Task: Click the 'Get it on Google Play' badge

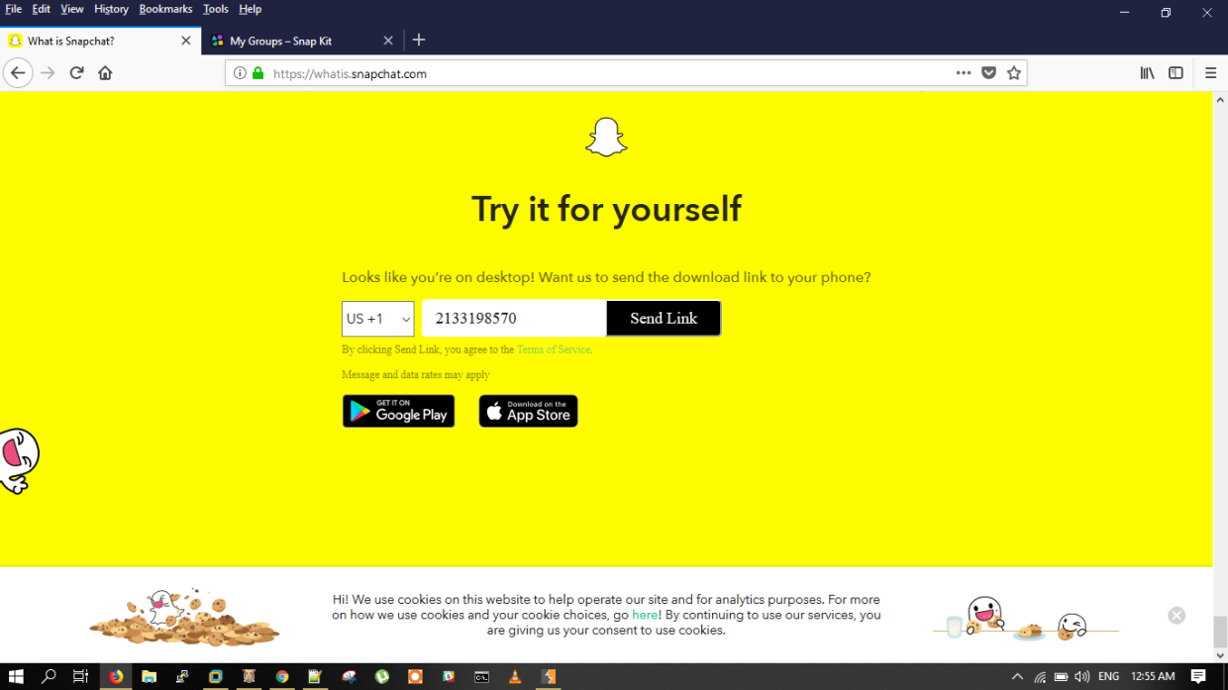Action: coord(398,411)
